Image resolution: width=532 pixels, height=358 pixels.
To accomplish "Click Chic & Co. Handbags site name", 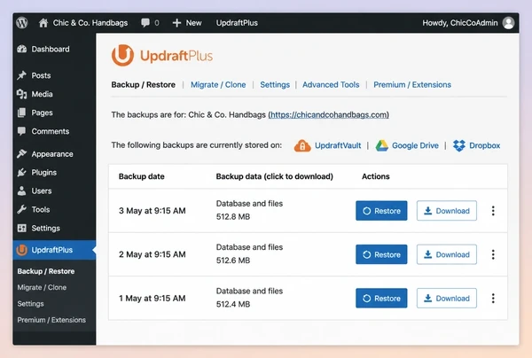I will [90, 23].
